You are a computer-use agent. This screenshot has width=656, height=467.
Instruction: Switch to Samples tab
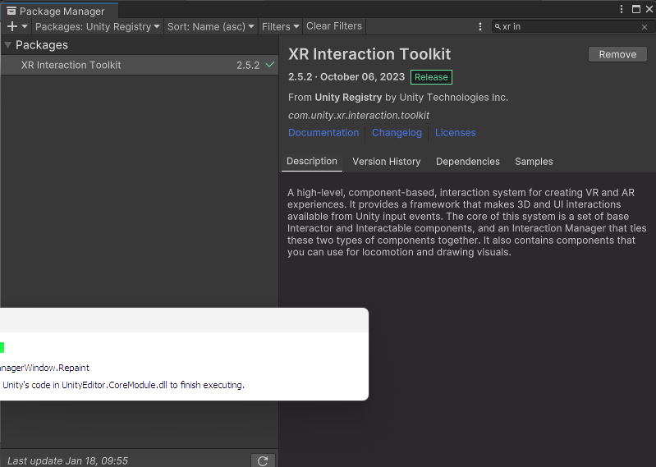coord(534,162)
